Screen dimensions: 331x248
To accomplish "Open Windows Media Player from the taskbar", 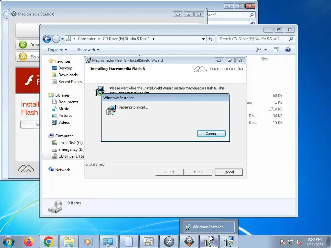I will coord(88,242).
